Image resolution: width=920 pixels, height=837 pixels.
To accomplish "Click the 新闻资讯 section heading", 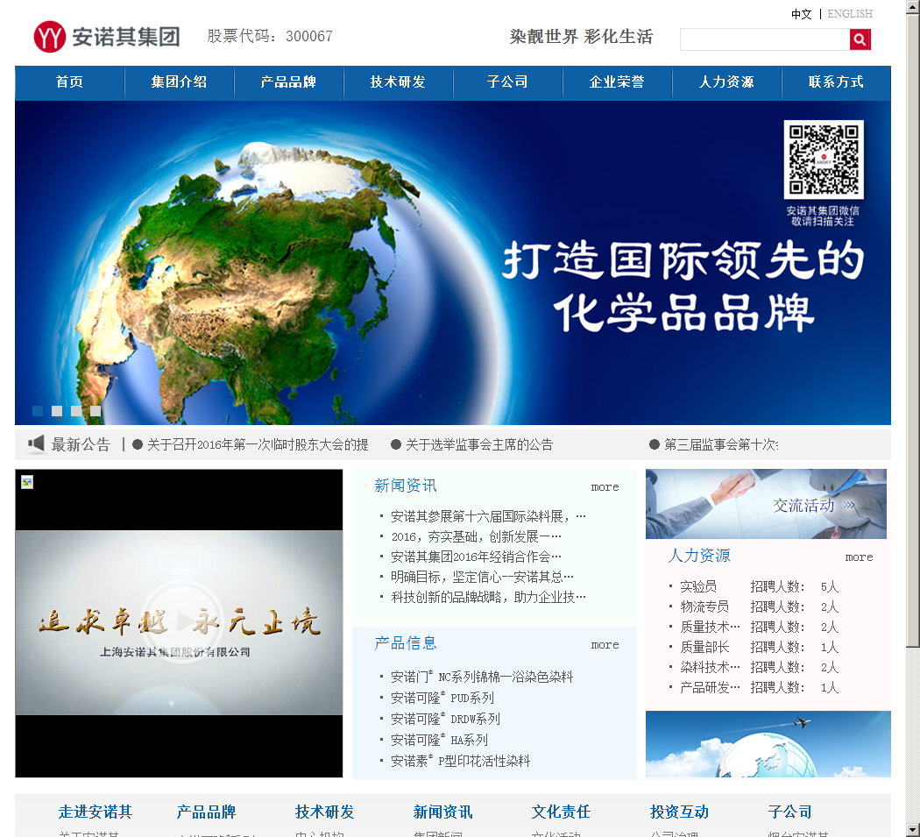I will [406, 486].
